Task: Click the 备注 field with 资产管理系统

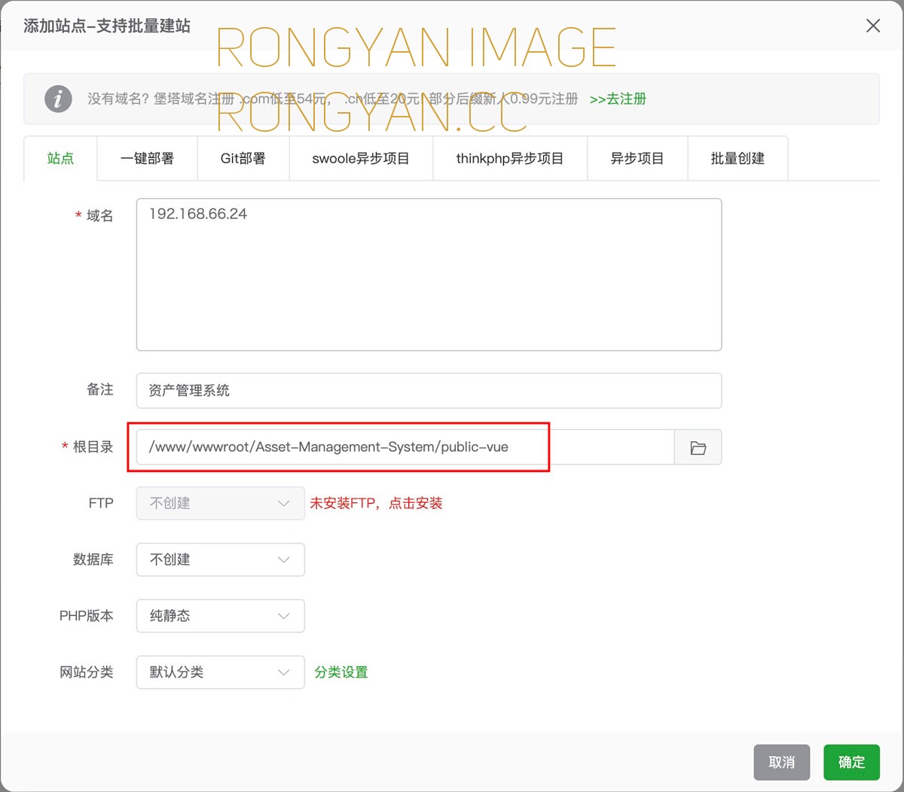Action: (x=429, y=391)
